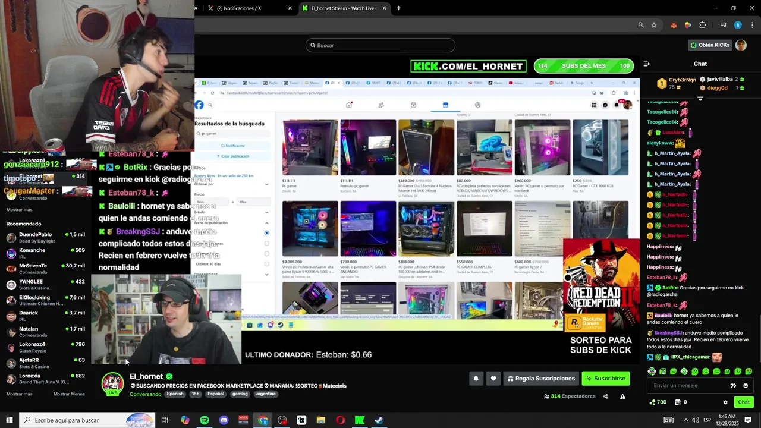Viewport: 761px width, 428px height.
Task: Collapse the chat panel arrow icon
Action: point(647,64)
